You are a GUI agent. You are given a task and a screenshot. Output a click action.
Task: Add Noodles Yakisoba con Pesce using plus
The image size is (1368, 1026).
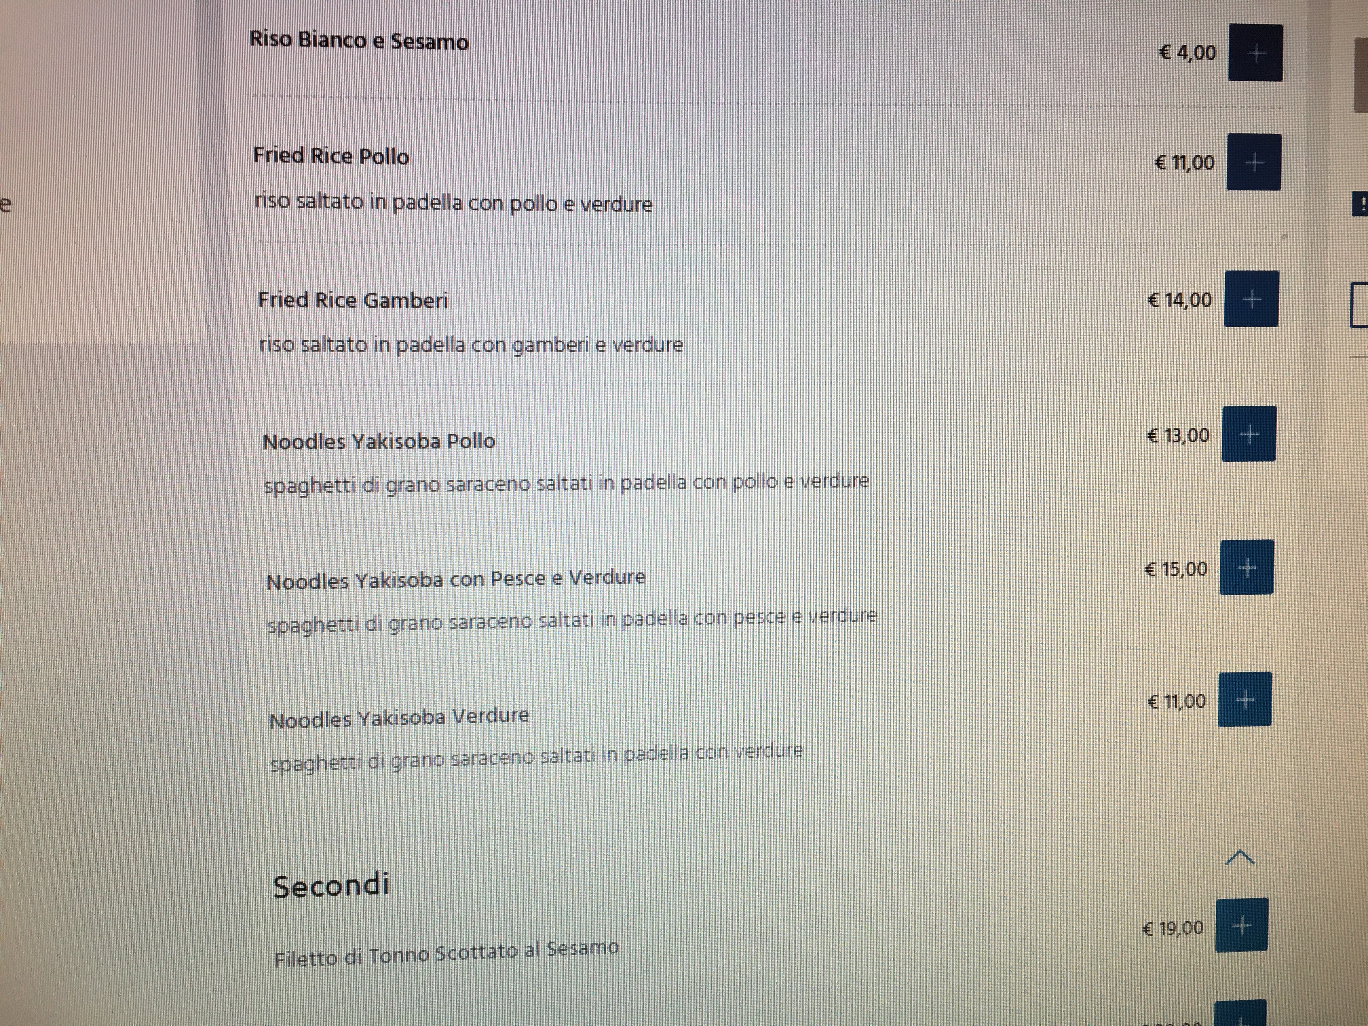pos(1247,567)
